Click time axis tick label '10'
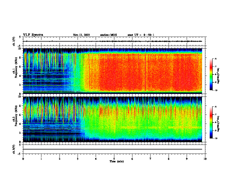Image resolution: width=231 pixels, height=178 pixels. tap(205, 159)
